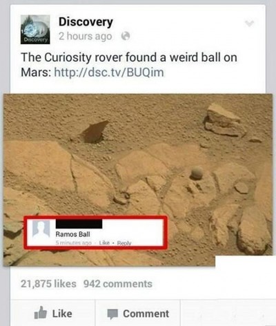The width and height of the screenshot is (276, 326).
Task: Expand post options chevron at top right
Action: coord(249,23)
